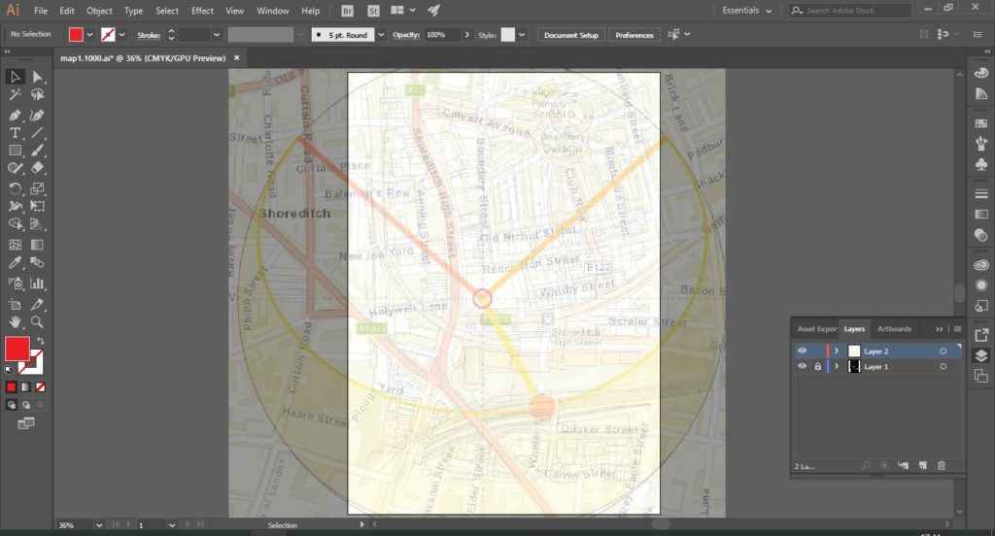995x536 pixels.
Task: Select the Pen tool
Action: (x=15, y=116)
